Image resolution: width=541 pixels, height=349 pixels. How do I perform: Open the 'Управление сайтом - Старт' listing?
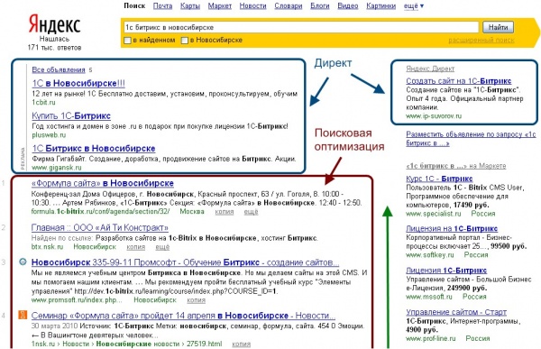[456, 312]
